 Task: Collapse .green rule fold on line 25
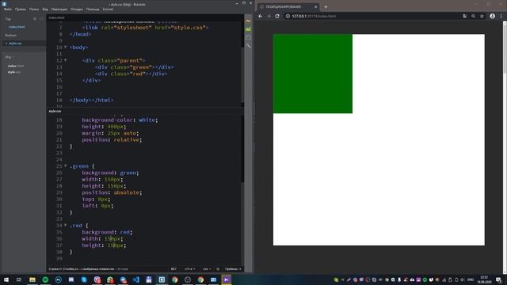coord(65,165)
